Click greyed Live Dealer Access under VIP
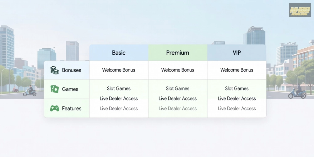The height and width of the screenshot is (157, 314). 237,109
